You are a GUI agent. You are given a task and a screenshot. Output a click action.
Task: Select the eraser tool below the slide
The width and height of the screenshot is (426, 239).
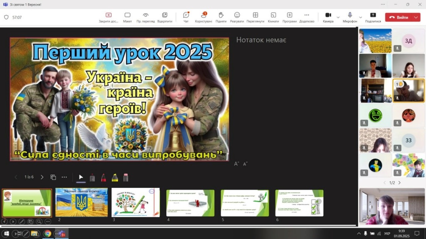click(126, 178)
